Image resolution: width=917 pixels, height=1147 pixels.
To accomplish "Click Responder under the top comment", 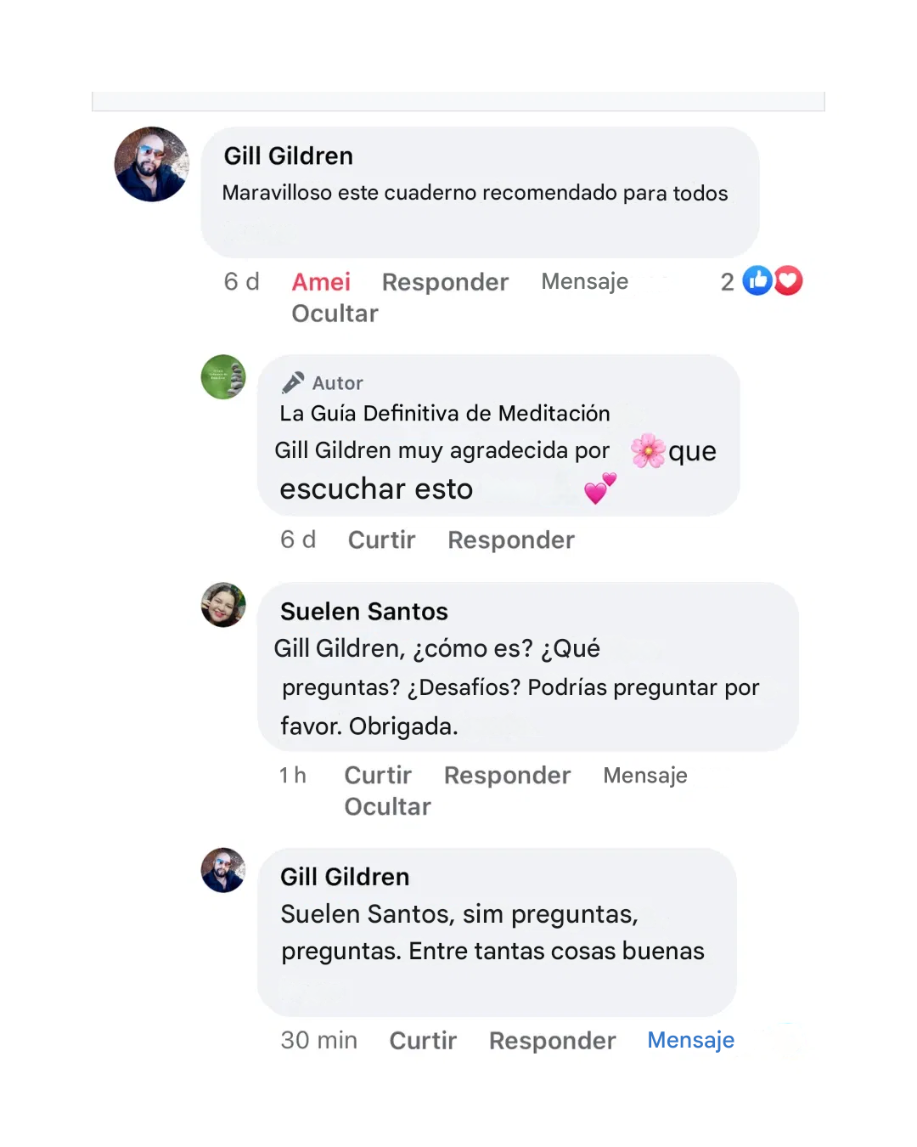I will [x=445, y=282].
